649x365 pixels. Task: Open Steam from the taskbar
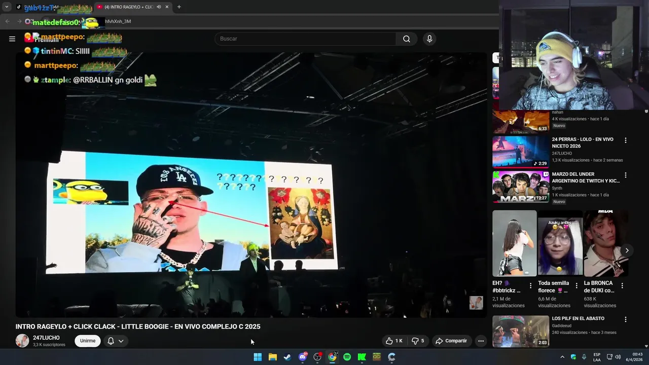(287, 357)
